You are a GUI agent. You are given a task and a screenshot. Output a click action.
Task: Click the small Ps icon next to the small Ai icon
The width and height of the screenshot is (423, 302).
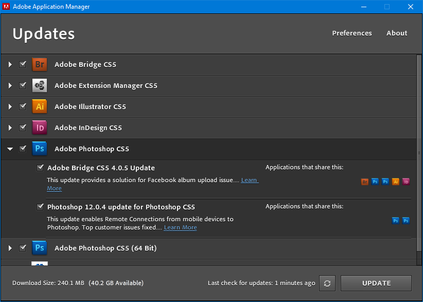385,182
